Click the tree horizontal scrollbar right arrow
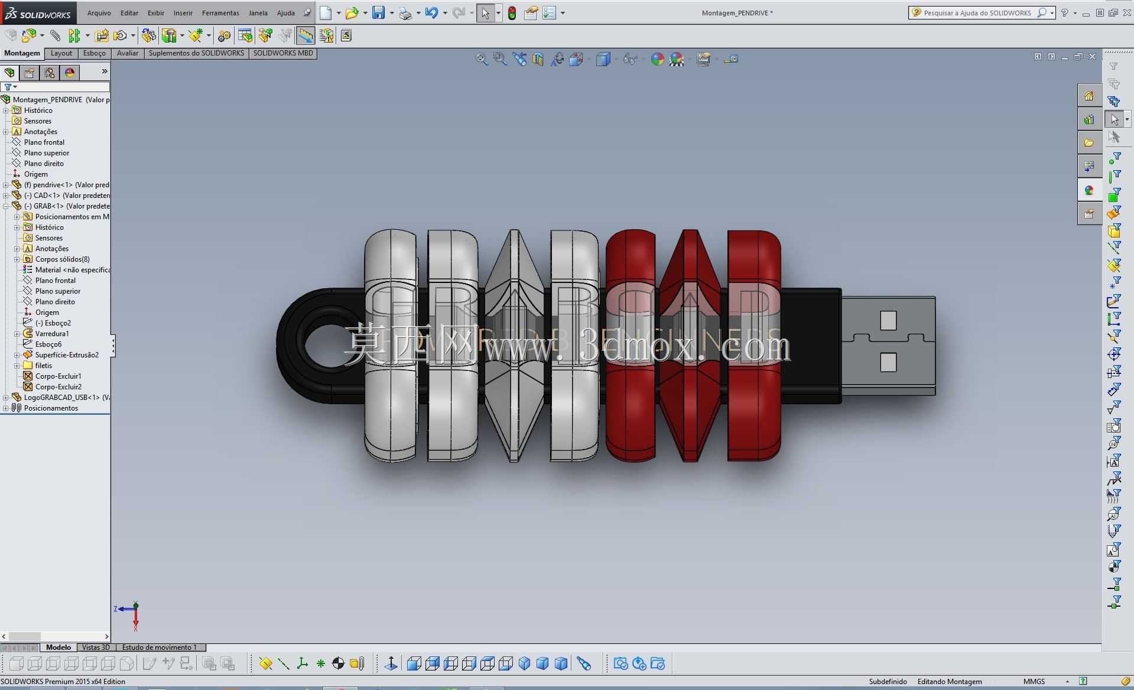Screen dimensions: 1134x690 click(x=106, y=637)
